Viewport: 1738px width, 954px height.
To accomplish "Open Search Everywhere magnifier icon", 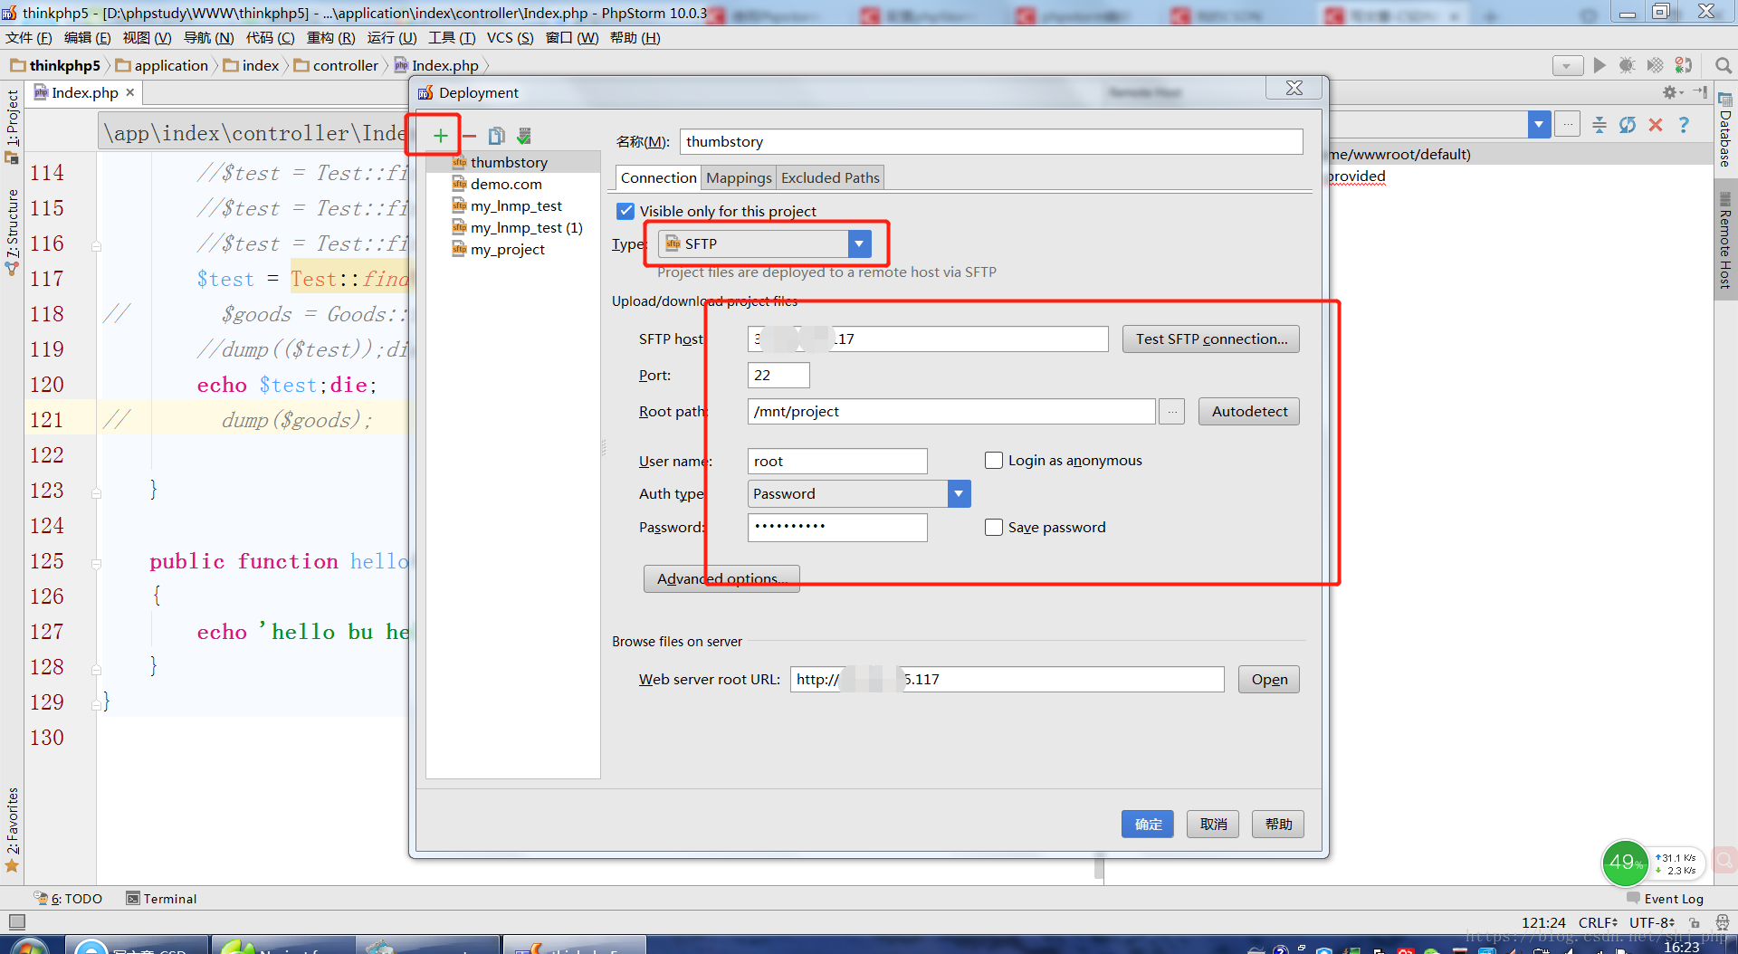I will (1724, 65).
